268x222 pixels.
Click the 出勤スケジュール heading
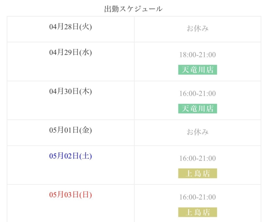pos(133,9)
